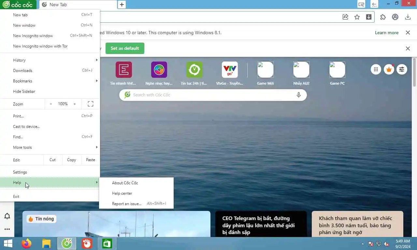Open new tab customization sliders icon

pyautogui.click(x=402, y=69)
